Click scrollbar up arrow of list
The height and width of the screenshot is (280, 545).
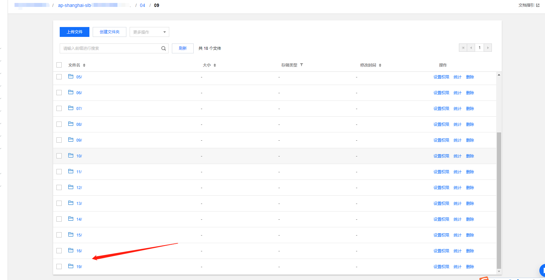click(499, 75)
